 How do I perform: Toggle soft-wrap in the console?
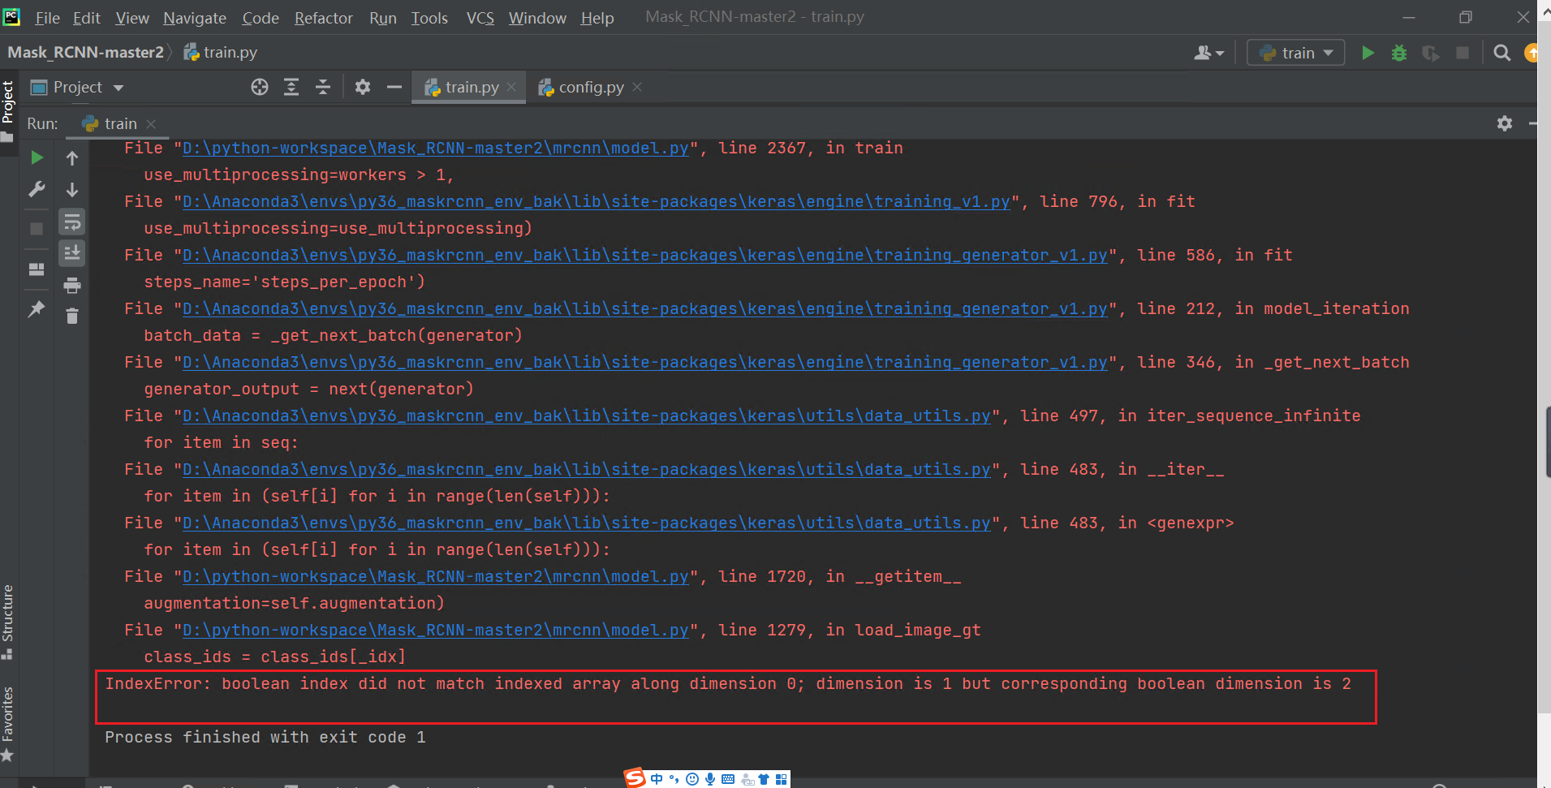pyautogui.click(x=71, y=221)
